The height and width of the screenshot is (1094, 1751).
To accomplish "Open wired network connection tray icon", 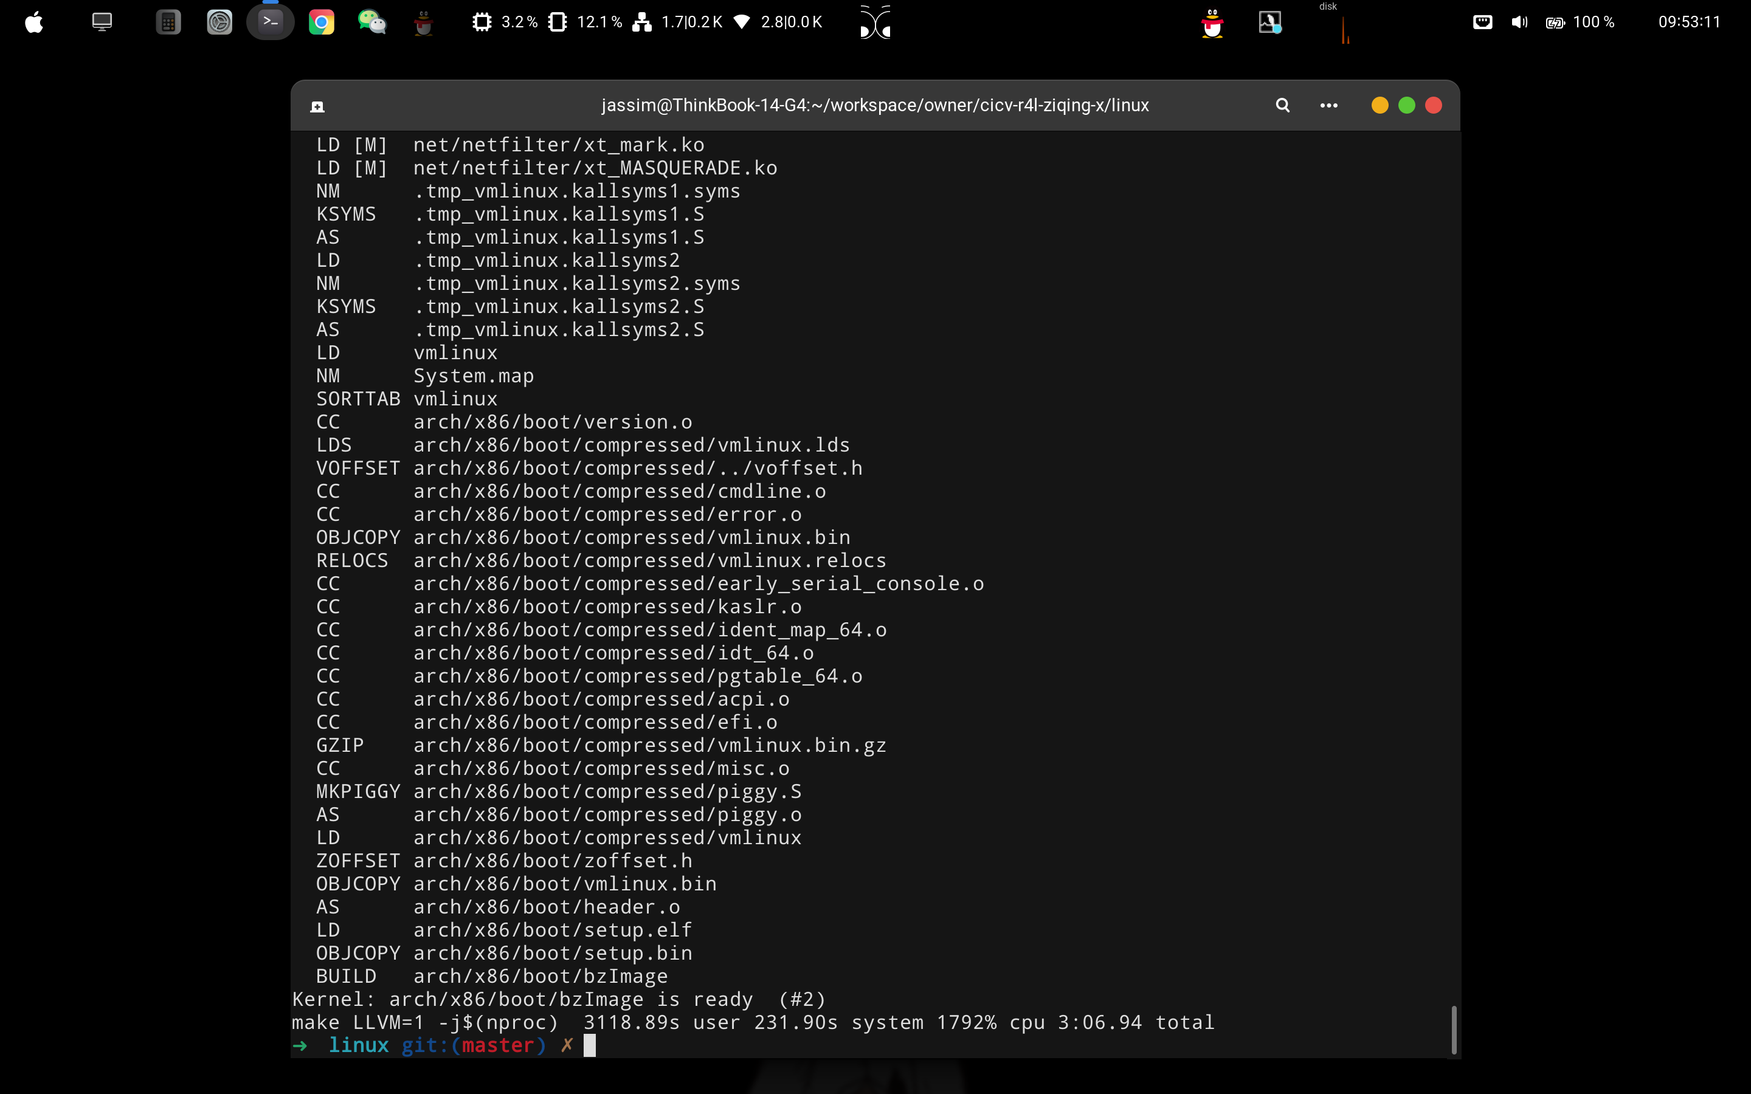I will coord(1482,22).
